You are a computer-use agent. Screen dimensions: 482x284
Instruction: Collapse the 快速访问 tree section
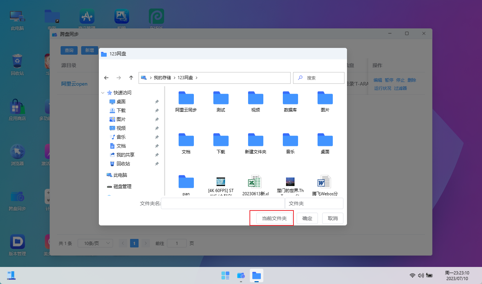pyautogui.click(x=103, y=93)
